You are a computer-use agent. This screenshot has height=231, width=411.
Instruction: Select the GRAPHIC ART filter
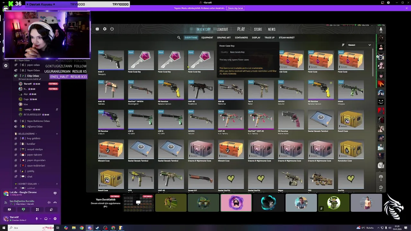click(224, 38)
